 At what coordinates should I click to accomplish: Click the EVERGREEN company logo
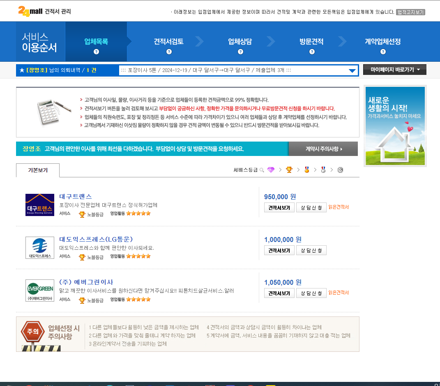(x=39, y=291)
